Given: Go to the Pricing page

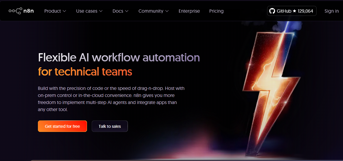Looking at the screenshot, I should pyautogui.click(x=216, y=11).
